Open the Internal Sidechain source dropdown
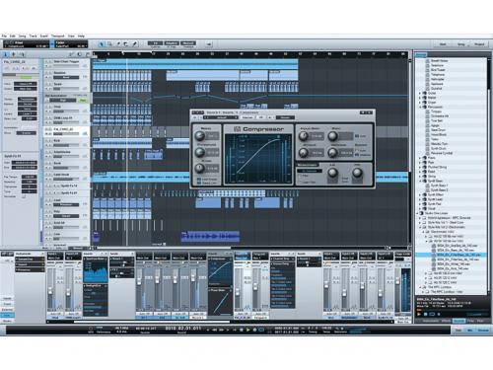 click(310, 171)
